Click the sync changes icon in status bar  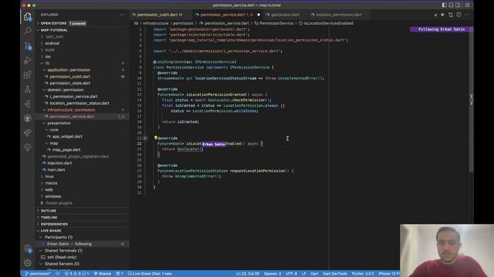(x=57, y=274)
